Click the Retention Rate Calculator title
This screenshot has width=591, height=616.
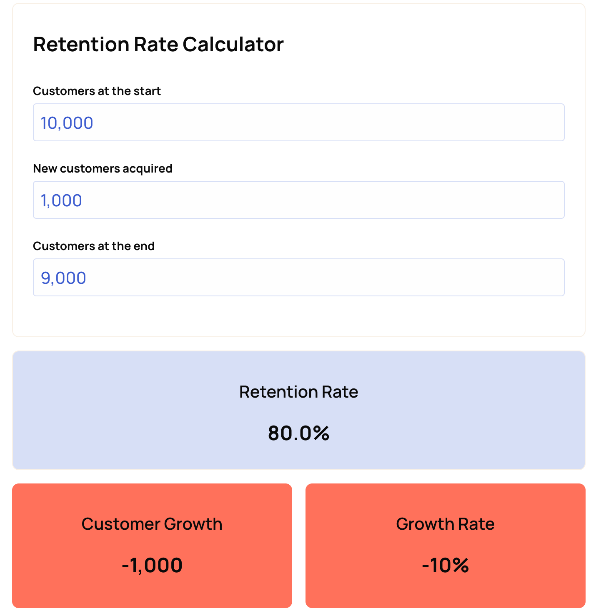[x=158, y=44]
